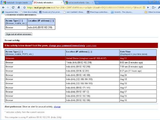Screen dimensions: 160x120
Task: Click Sign out all other sessions button
Action: [19, 34]
